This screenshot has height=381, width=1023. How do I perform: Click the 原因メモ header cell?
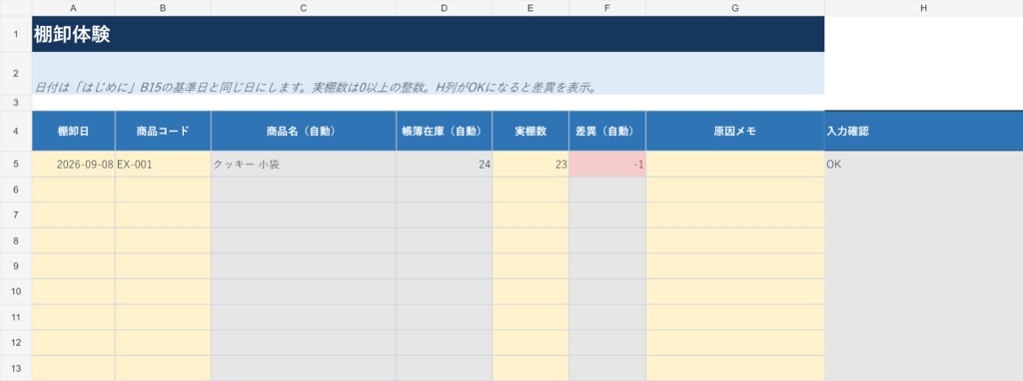(x=735, y=131)
